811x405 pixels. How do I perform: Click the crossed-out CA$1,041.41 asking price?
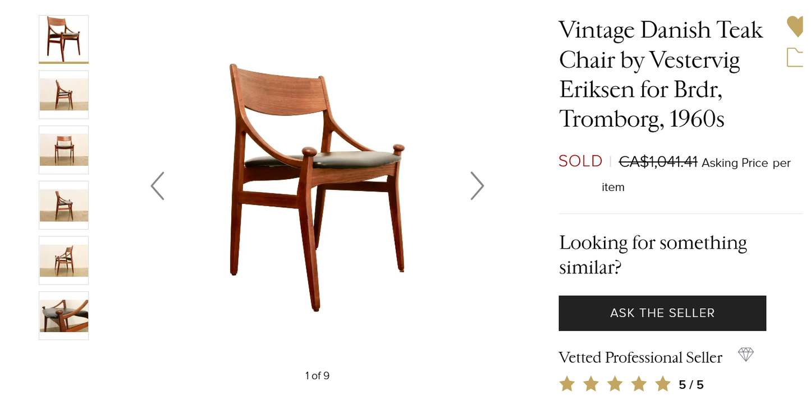(x=658, y=162)
